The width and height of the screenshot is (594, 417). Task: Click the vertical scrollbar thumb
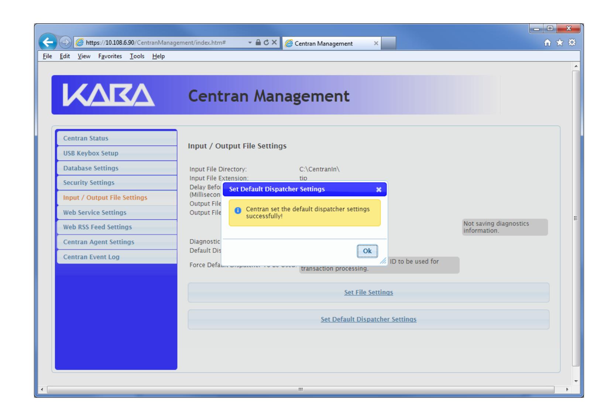576,218
